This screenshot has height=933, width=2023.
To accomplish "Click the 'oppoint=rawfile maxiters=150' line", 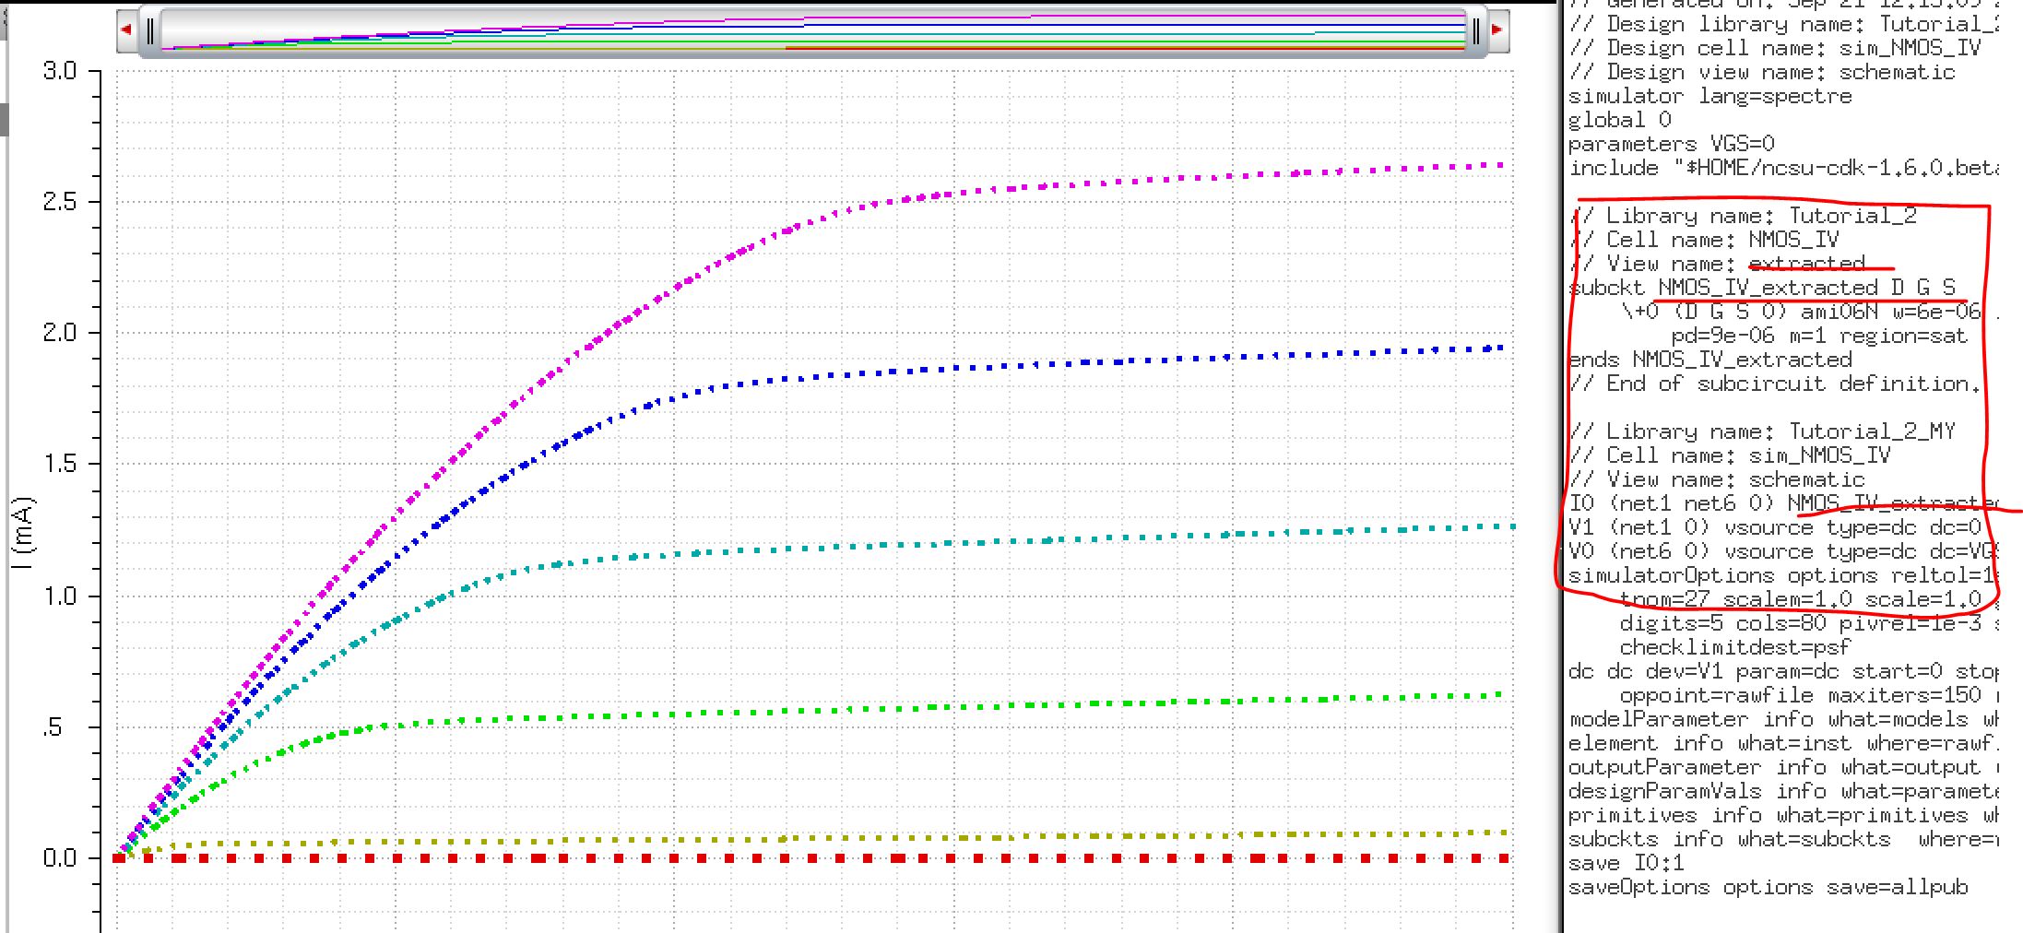I will click(1809, 696).
